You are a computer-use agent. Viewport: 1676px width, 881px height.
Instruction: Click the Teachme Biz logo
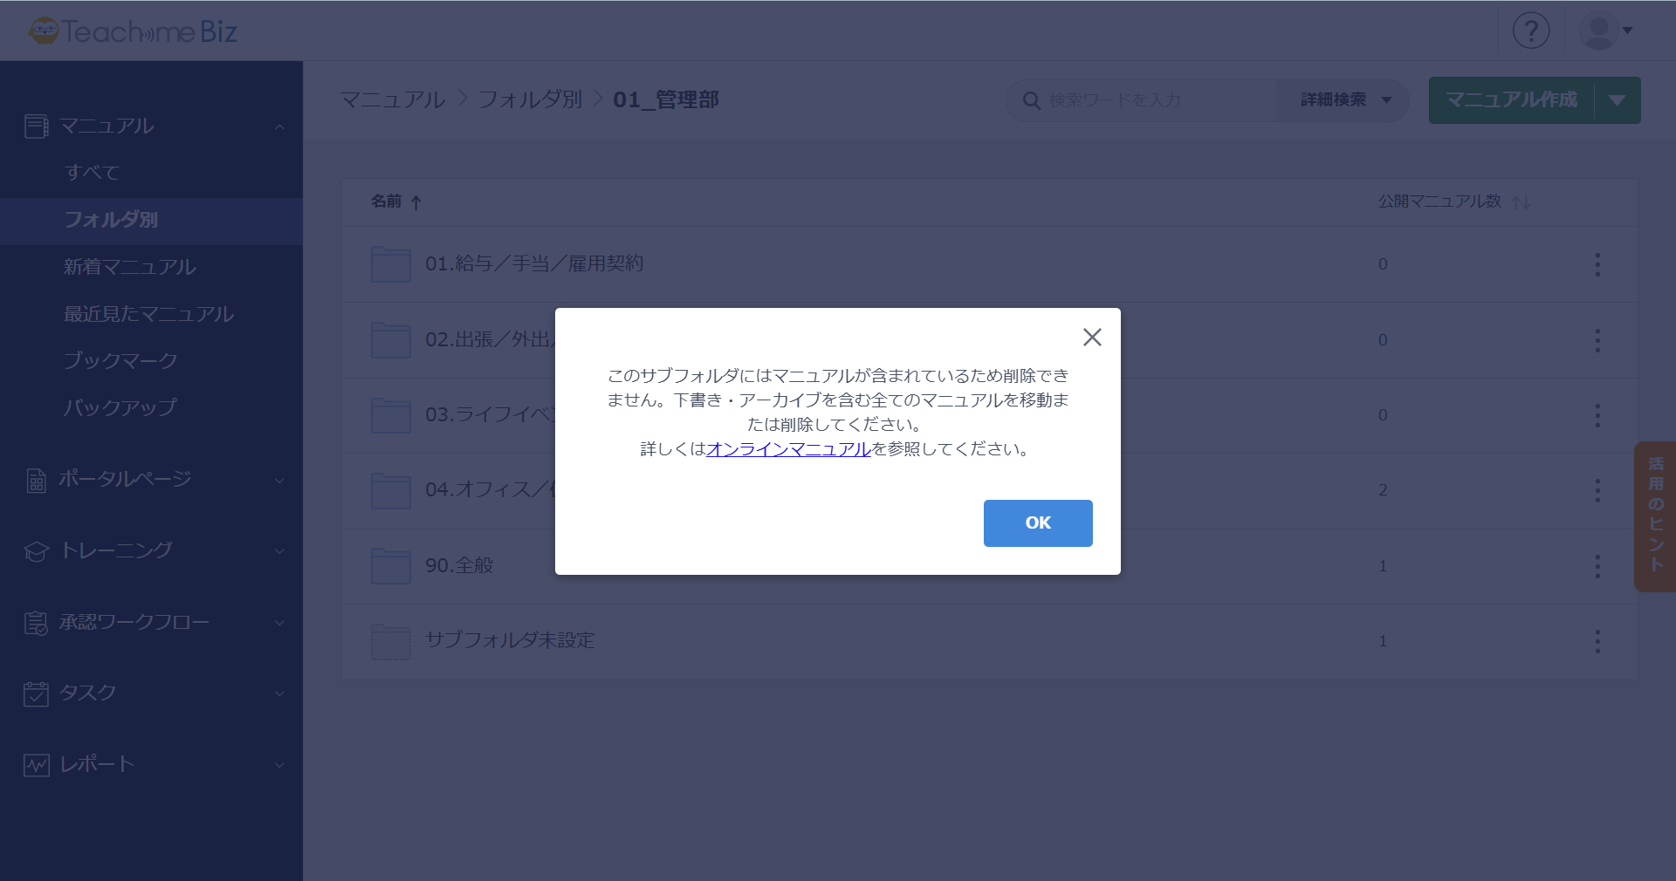(x=133, y=31)
